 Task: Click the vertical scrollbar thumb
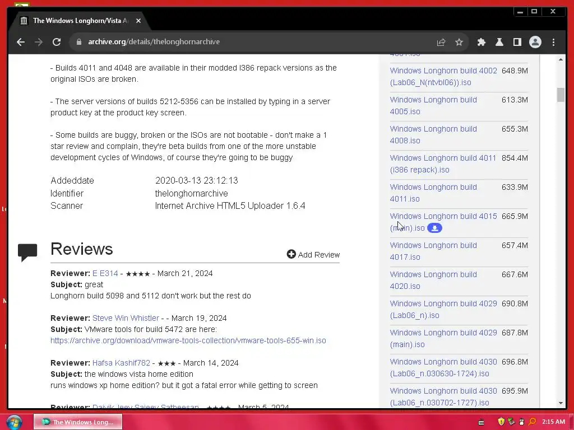(561, 95)
